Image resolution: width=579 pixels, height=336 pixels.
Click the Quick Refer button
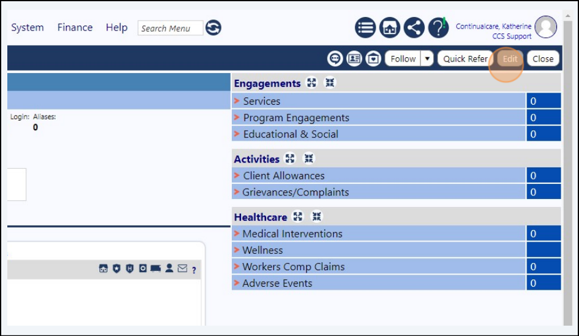[466, 58]
